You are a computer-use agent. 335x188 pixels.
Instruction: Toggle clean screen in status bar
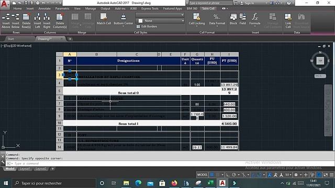click(326, 175)
